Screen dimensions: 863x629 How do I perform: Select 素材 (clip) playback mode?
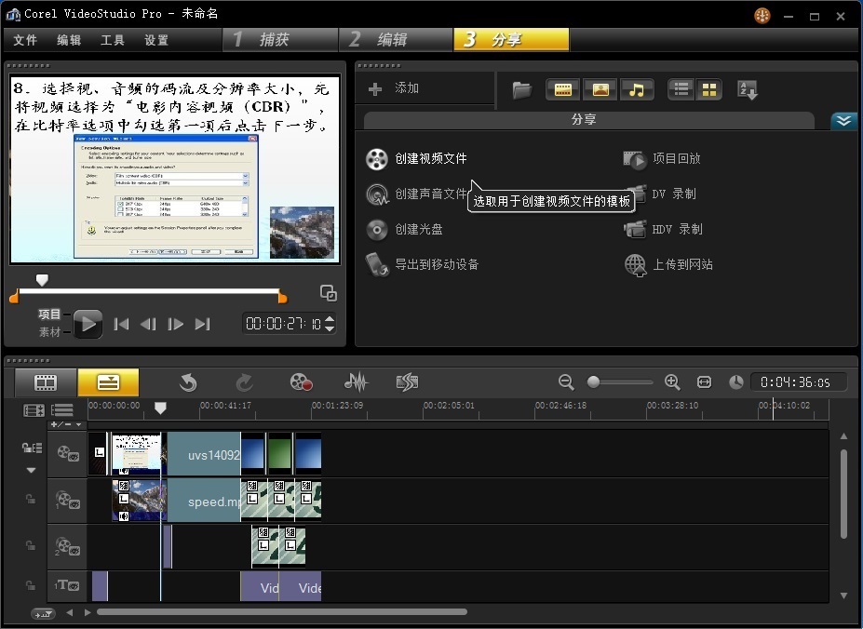pyautogui.click(x=49, y=332)
